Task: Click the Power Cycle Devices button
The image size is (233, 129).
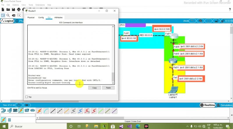Action: tap(19, 105)
